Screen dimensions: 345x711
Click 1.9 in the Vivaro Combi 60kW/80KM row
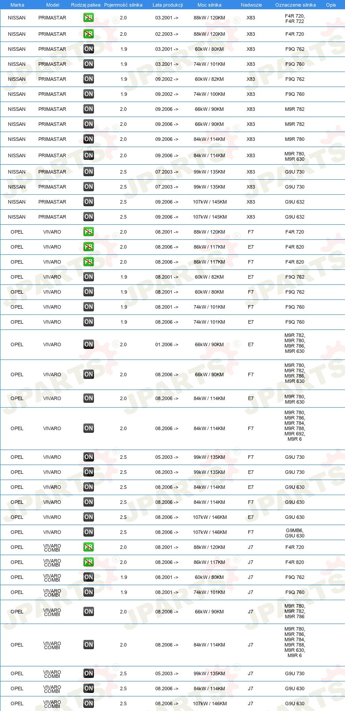[124, 577]
